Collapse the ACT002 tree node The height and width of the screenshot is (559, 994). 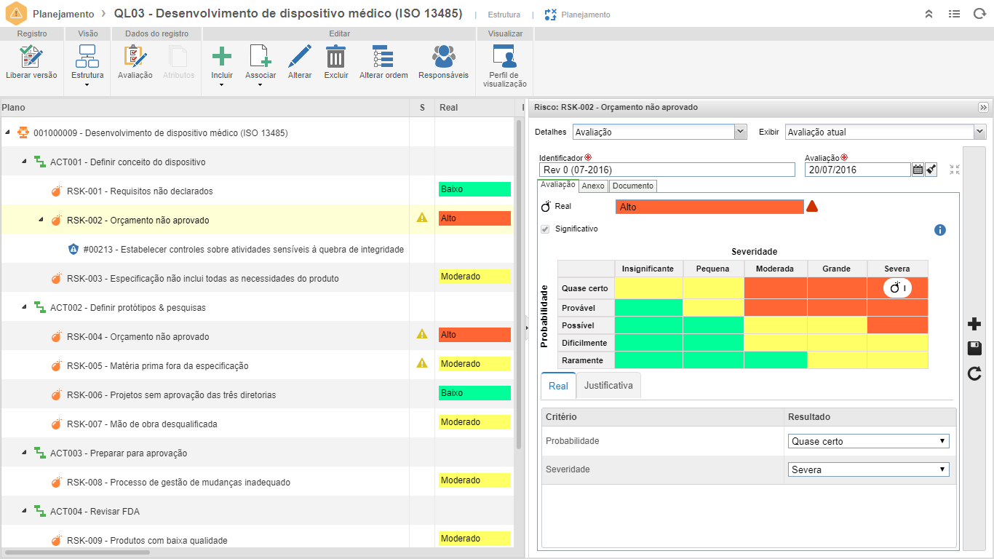click(23, 307)
